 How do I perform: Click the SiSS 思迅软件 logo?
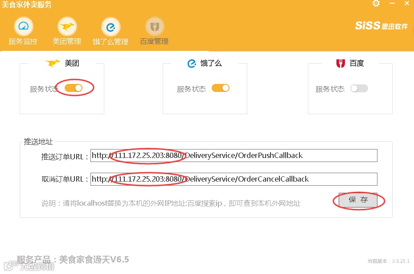coord(381,25)
